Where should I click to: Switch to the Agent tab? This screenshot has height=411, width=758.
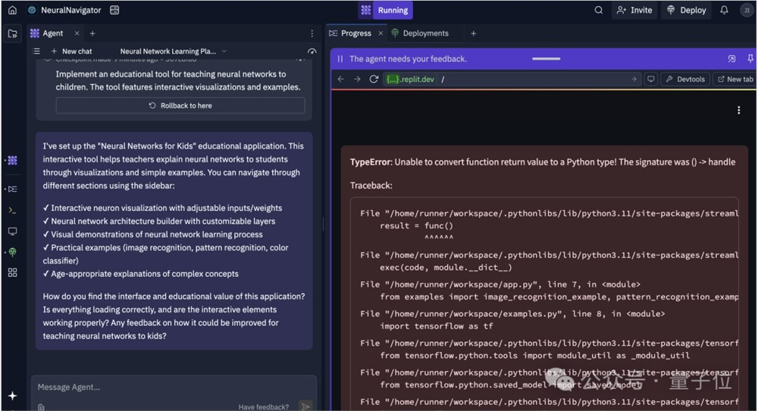tap(47, 33)
